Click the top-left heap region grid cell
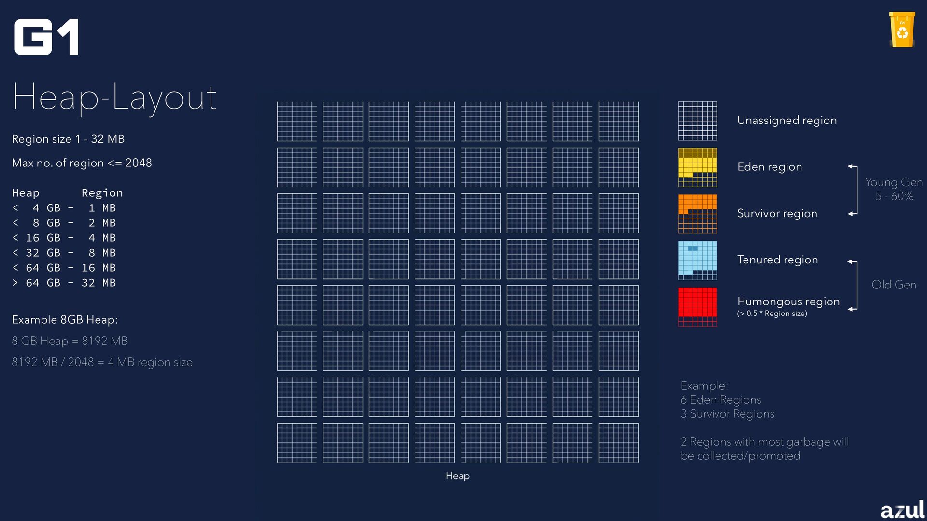927x521 pixels. [x=296, y=121]
